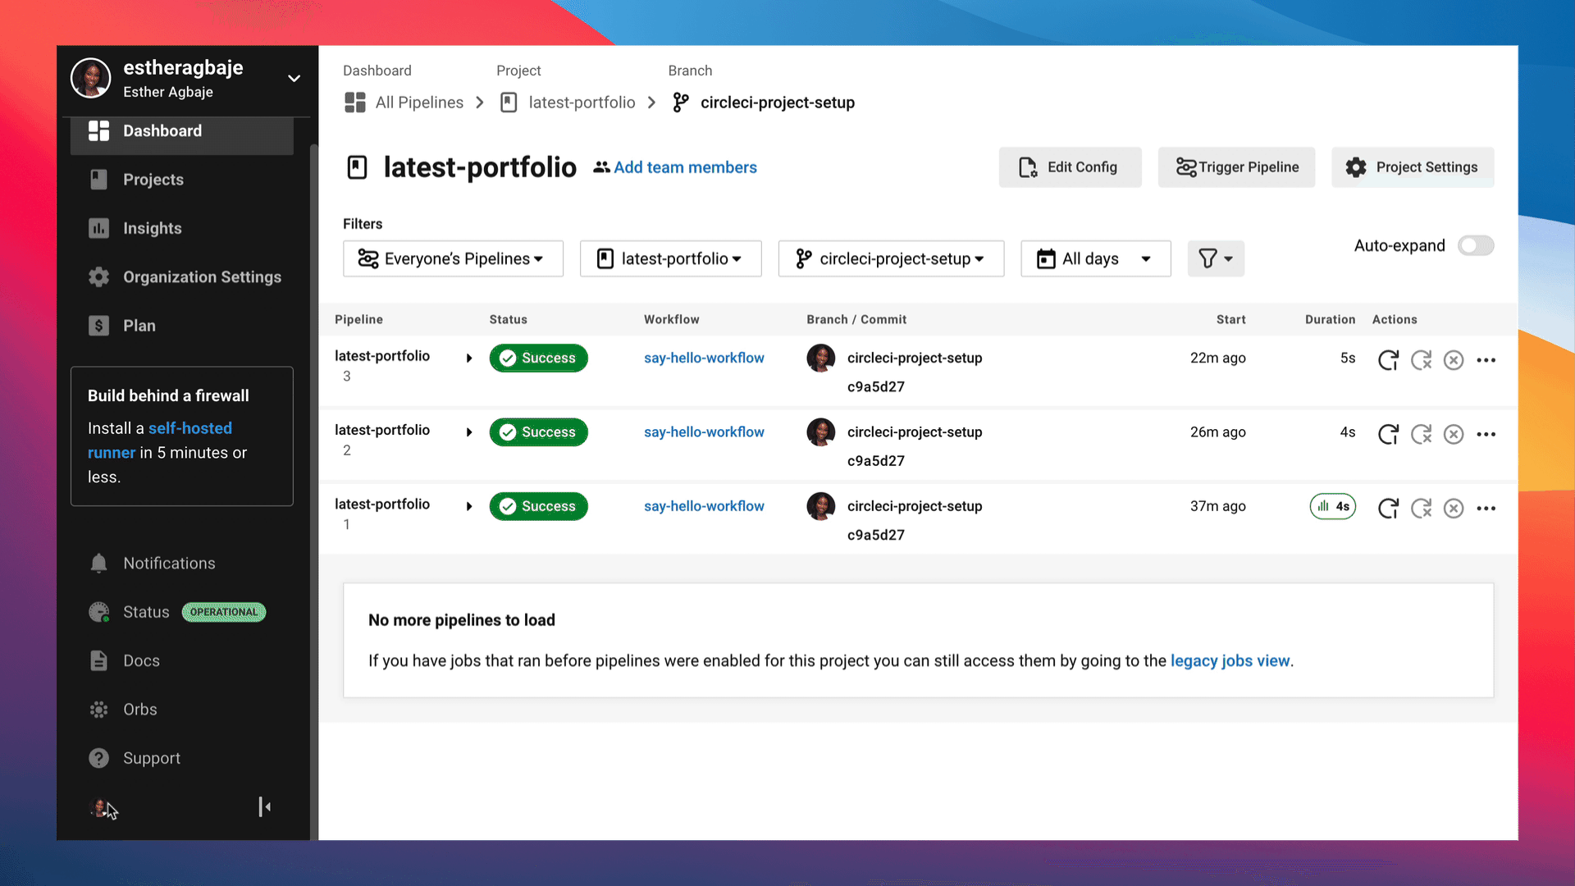Viewport: 1575px width, 886px height.
Task: Open Status page in sidebar
Action: (x=146, y=612)
